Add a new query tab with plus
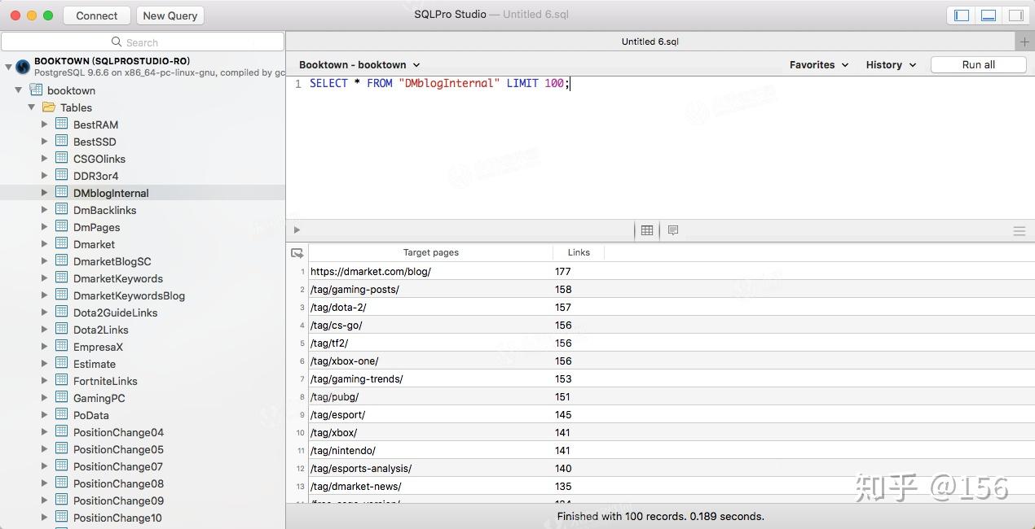The image size is (1035, 529). coord(1024,42)
